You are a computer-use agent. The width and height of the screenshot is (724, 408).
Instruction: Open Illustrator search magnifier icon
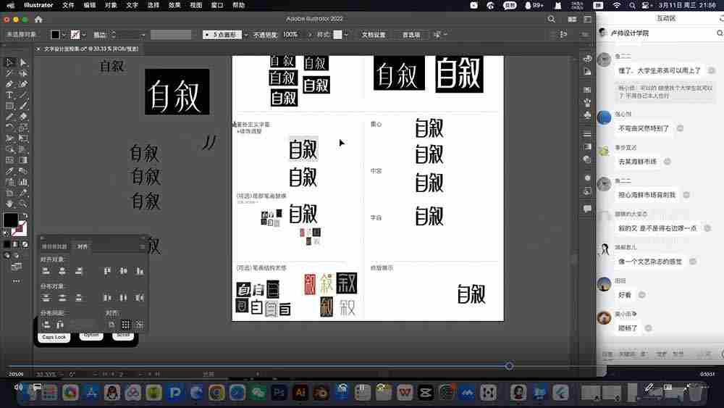pyautogui.click(x=551, y=20)
